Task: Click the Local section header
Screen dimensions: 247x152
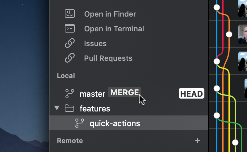Action: tap(66, 76)
